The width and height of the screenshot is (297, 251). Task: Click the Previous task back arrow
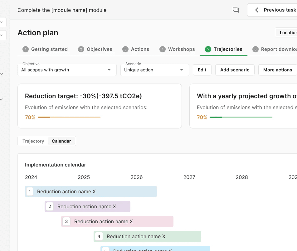pyautogui.click(x=257, y=10)
